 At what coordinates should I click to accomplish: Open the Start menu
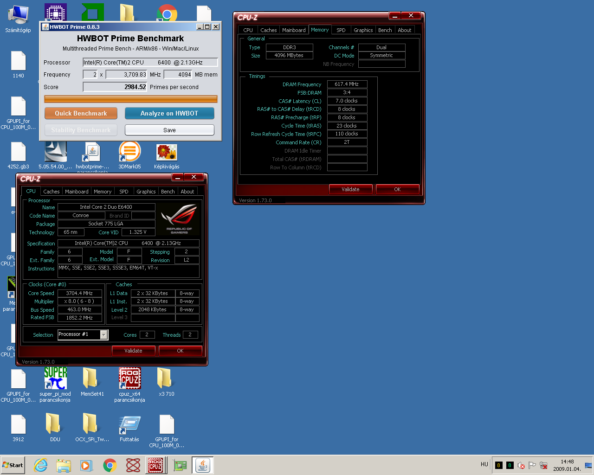[13, 465]
